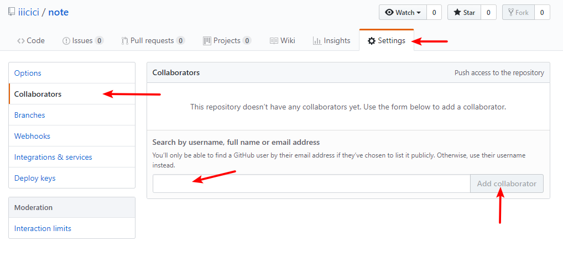Click the repository book icon beside iiicici
The width and height of the screenshot is (563, 262).
(x=12, y=12)
